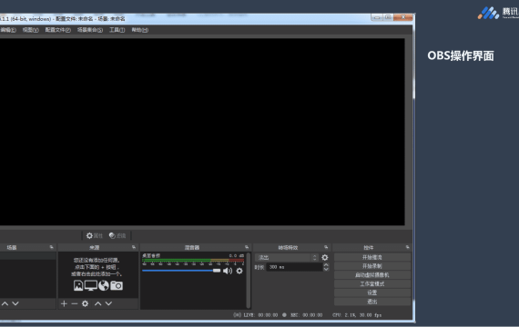This screenshot has width=519, height=327.
Task: Open the desktop audio settings gear
Action: [239, 271]
